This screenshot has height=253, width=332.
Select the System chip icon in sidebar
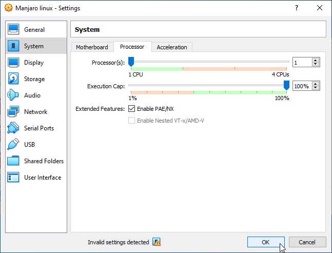click(x=13, y=46)
